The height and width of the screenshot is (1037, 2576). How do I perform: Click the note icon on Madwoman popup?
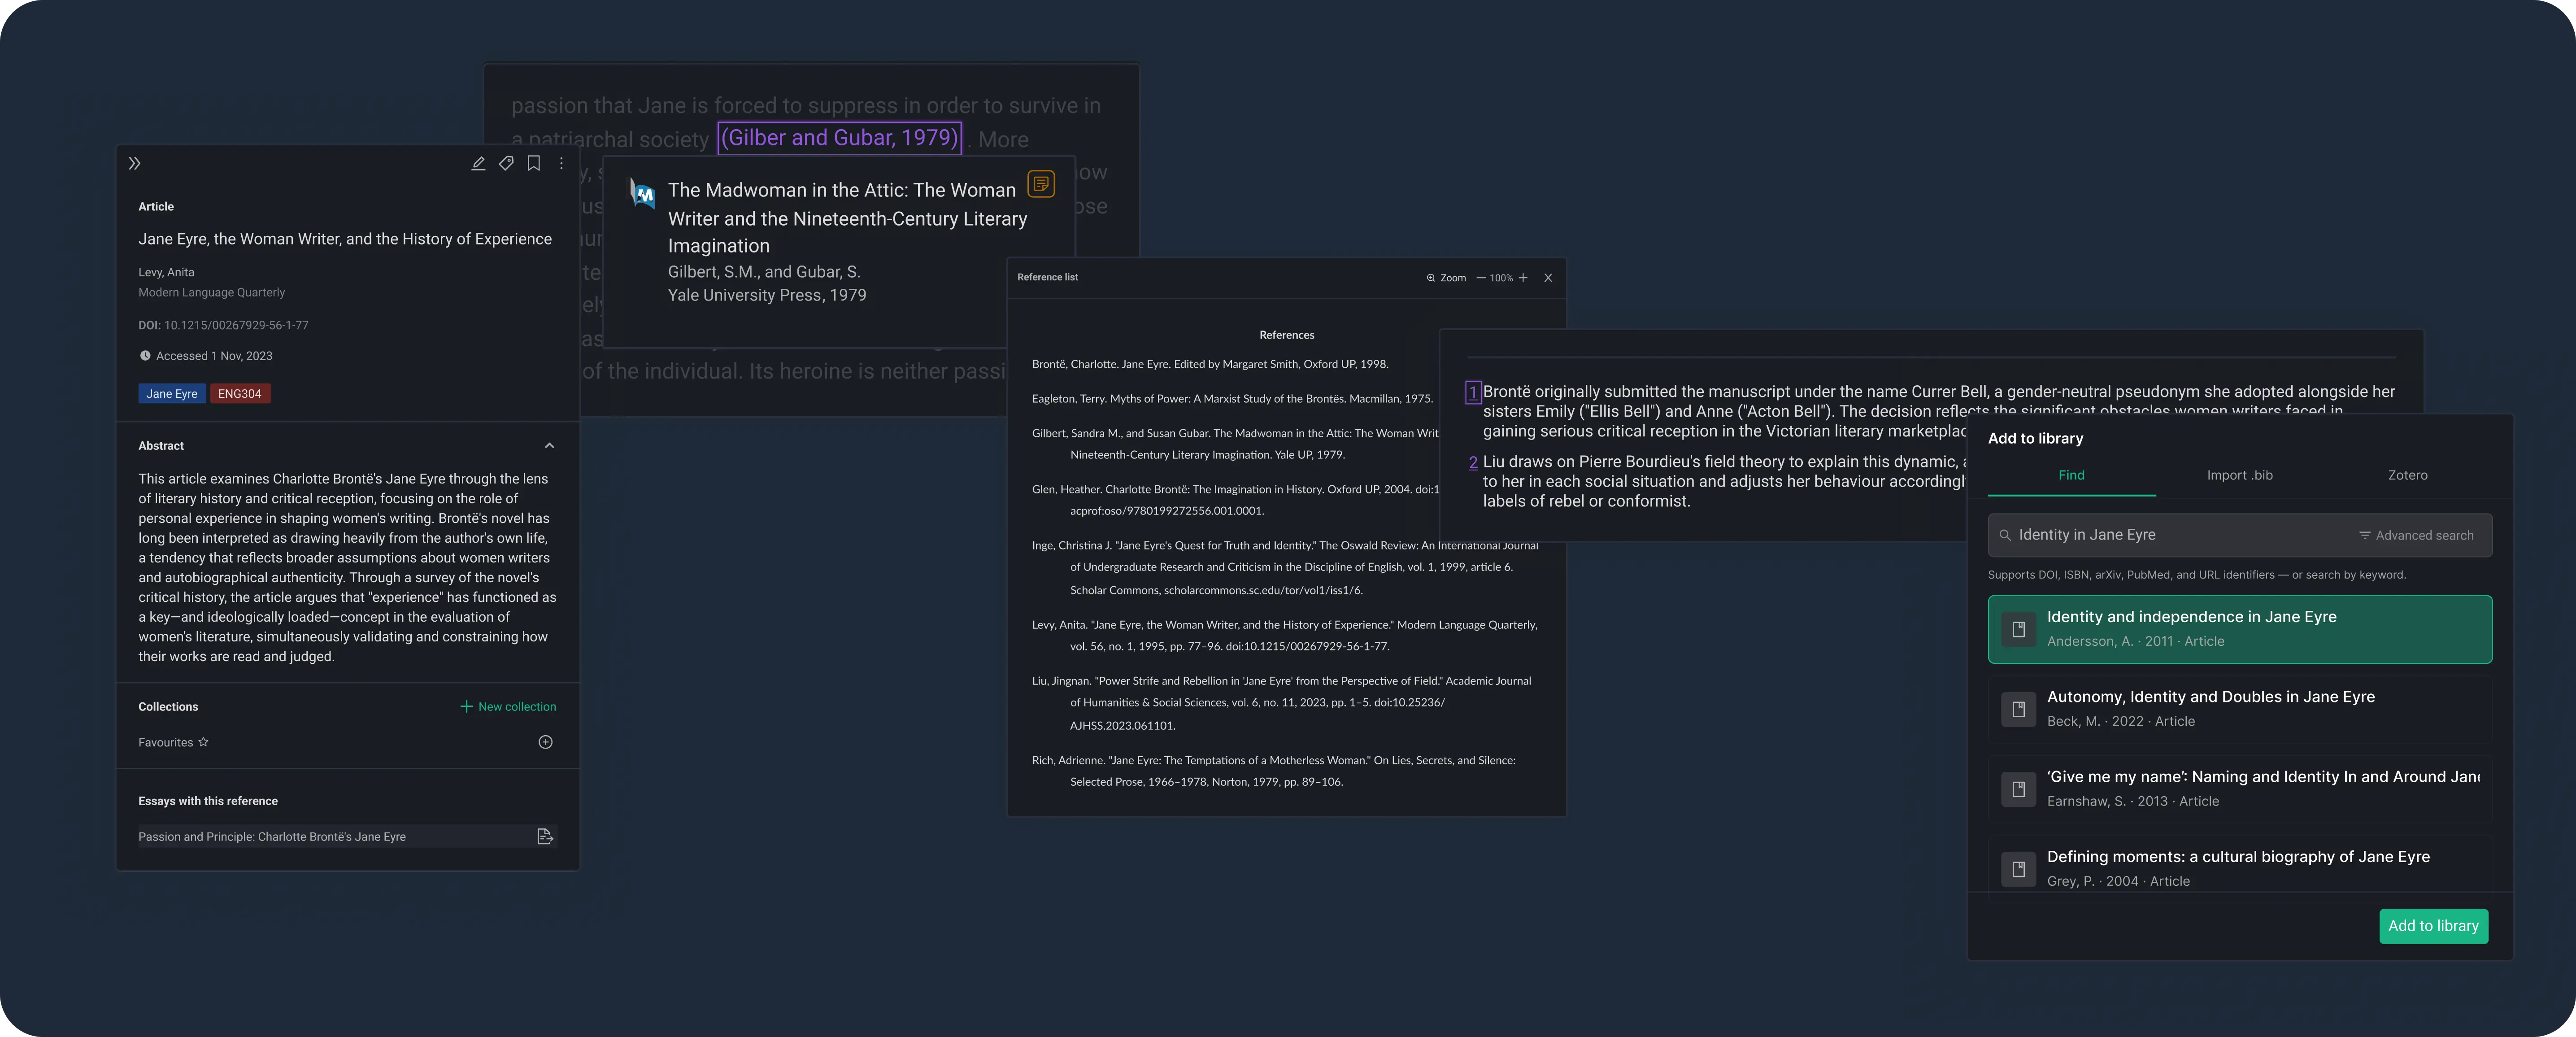point(1041,184)
